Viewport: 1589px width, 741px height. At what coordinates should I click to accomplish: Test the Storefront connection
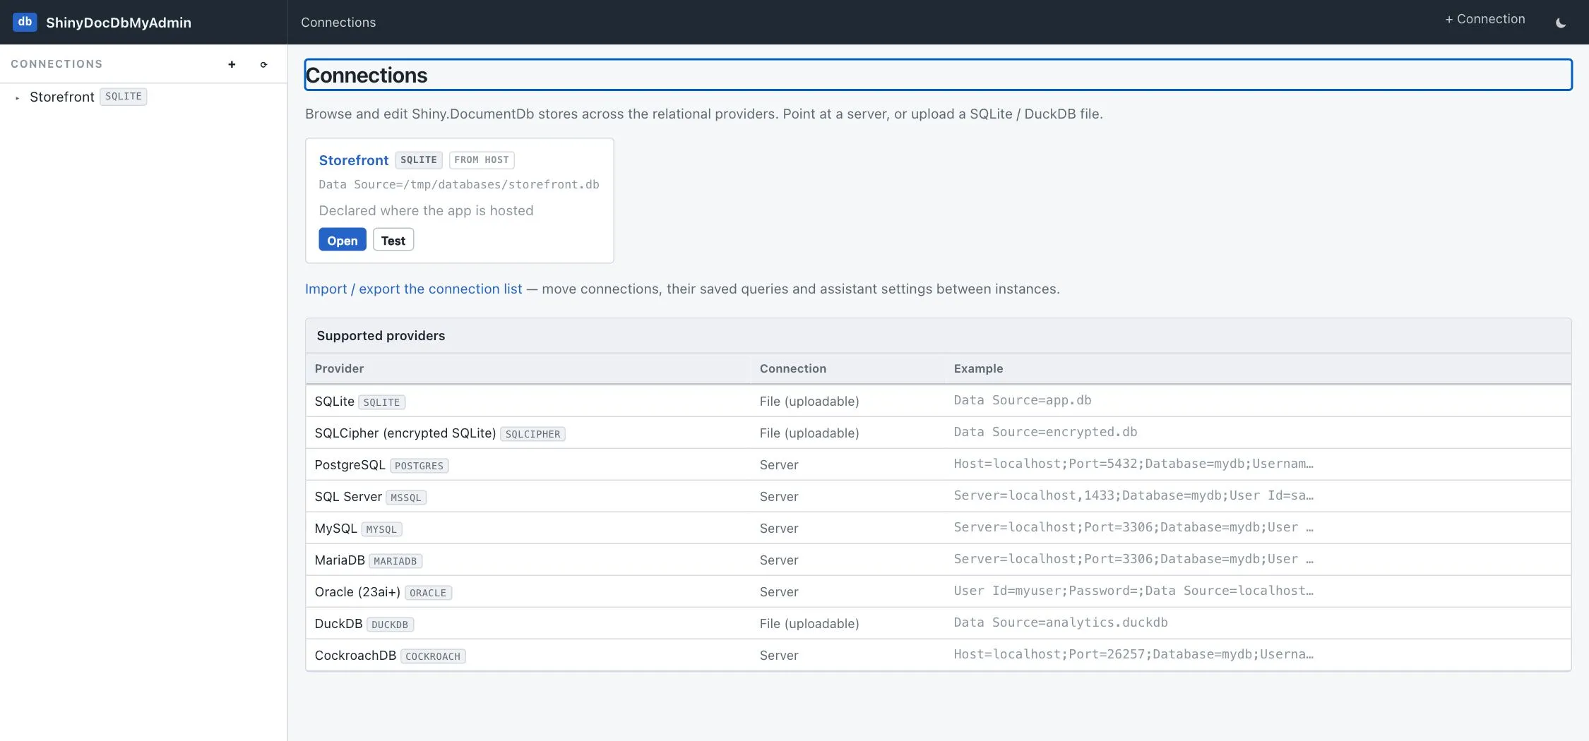393,240
